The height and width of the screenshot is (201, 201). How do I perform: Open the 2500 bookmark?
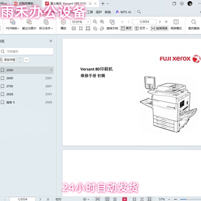27,70
